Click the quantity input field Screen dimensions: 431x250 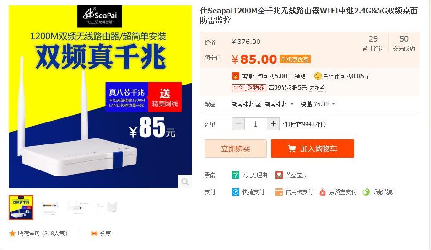coord(255,124)
